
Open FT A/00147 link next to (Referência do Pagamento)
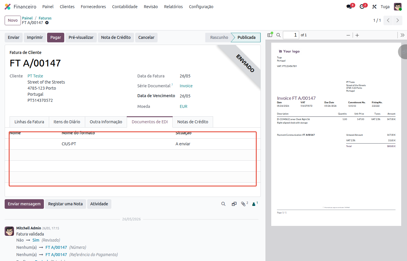[x=56, y=255]
